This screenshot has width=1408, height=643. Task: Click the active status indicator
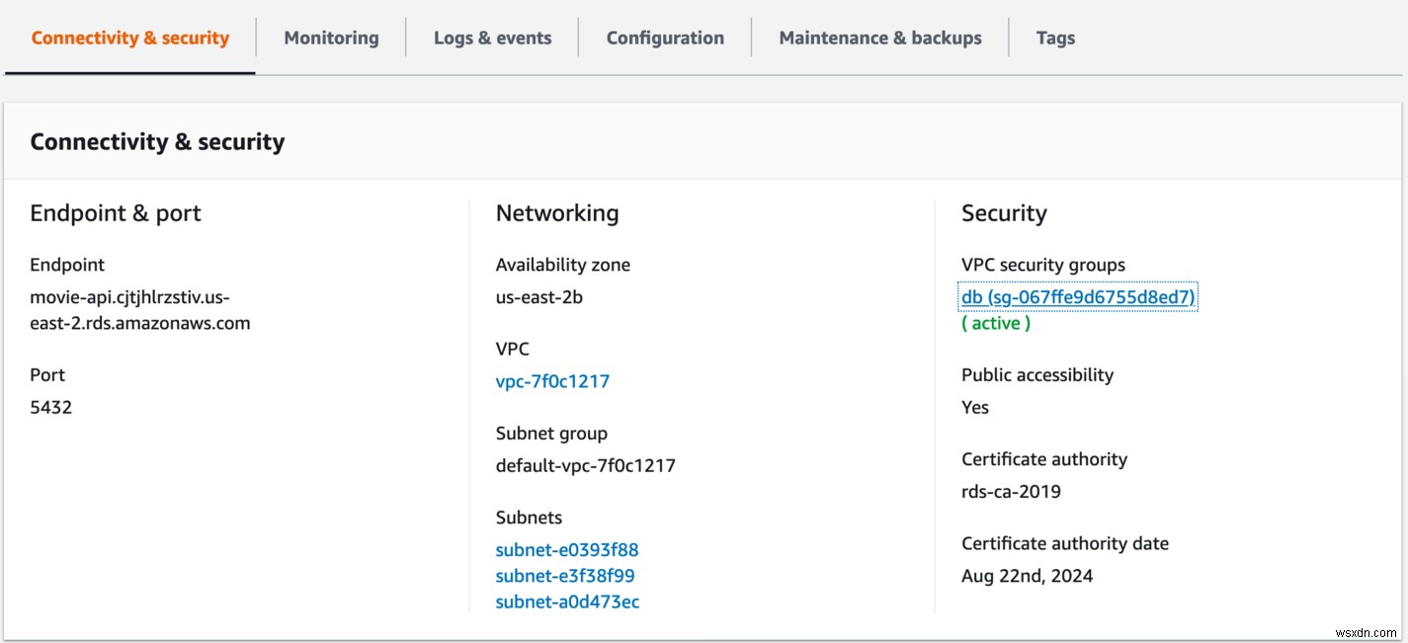pos(996,323)
